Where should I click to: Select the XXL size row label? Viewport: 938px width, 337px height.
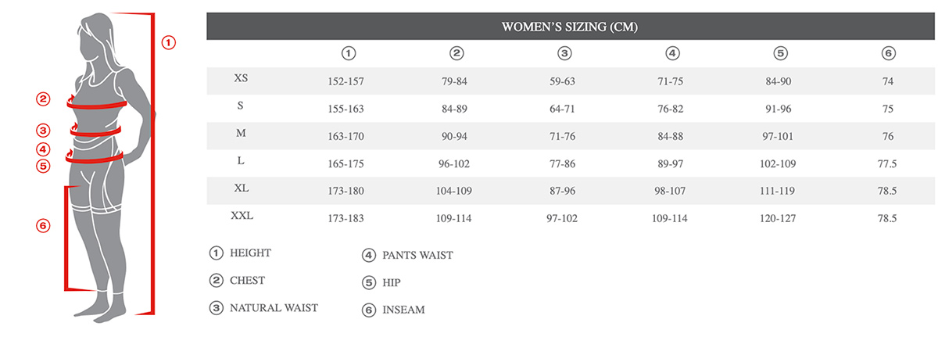tap(242, 215)
